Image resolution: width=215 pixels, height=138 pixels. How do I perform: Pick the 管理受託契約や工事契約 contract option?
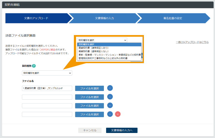pos(109,58)
